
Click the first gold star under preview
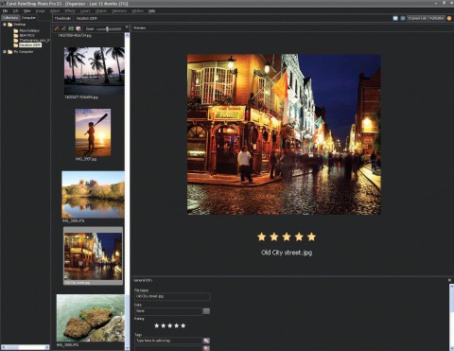coord(261,237)
